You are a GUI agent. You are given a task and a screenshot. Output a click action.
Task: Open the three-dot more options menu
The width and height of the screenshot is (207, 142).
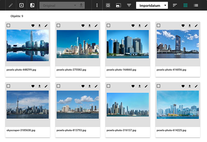(x=97, y=5)
